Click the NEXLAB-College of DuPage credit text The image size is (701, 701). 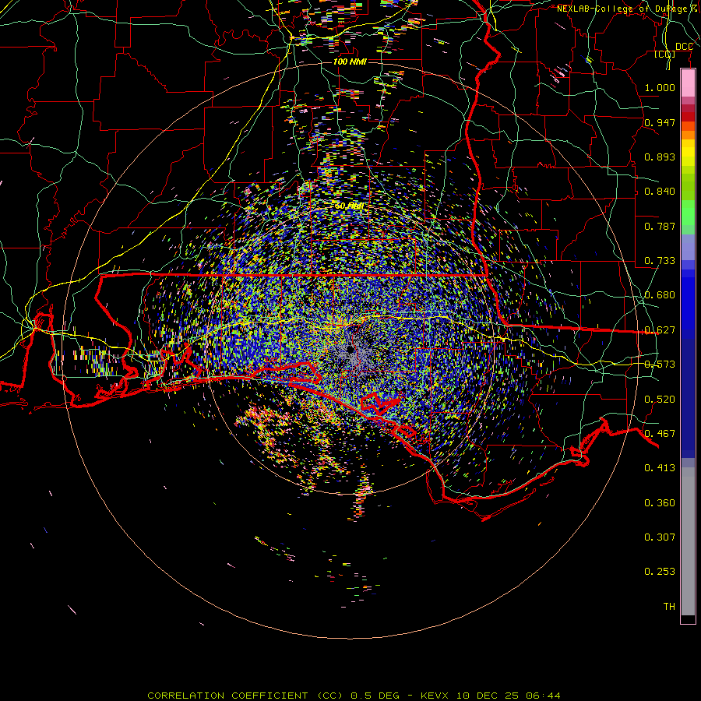(x=628, y=9)
